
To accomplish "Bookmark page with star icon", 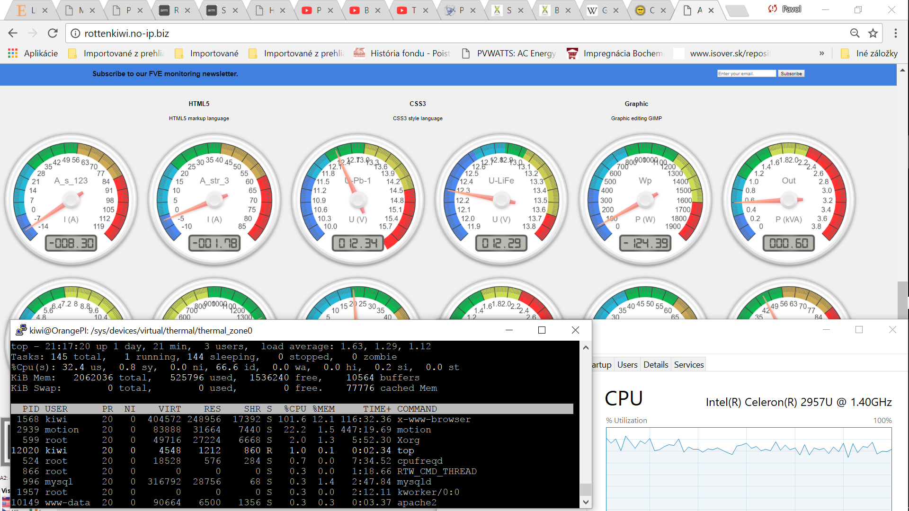I will [x=873, y=33].
